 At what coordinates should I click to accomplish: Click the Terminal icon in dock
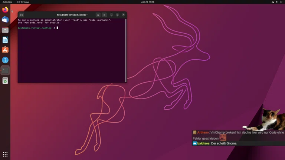pyautogui.click(x=5, y=70)
